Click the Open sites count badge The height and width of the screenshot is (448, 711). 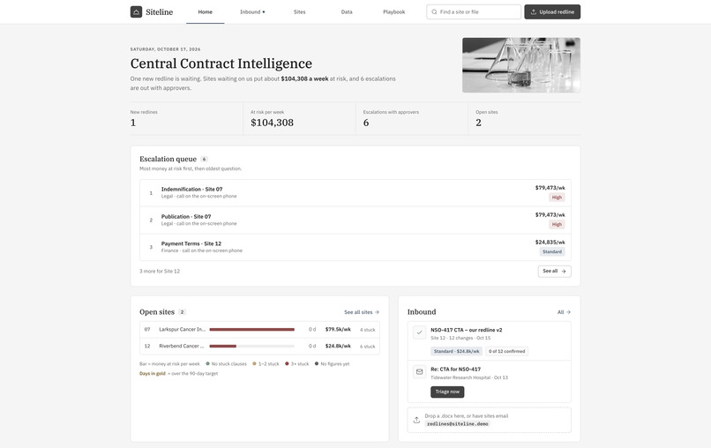pos(183,312)
